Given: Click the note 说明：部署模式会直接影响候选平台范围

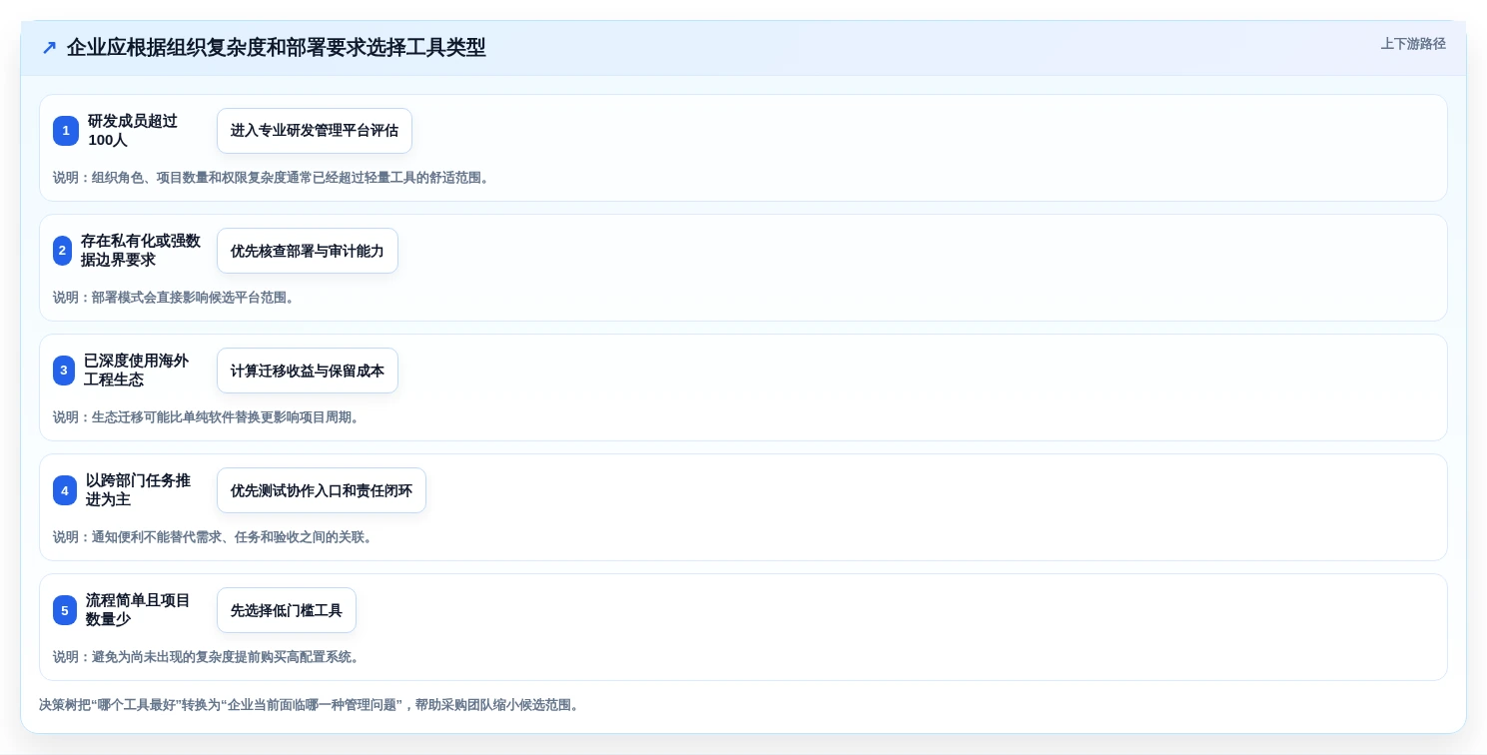Looking at the screenshot, I should (x=176, y=298).
